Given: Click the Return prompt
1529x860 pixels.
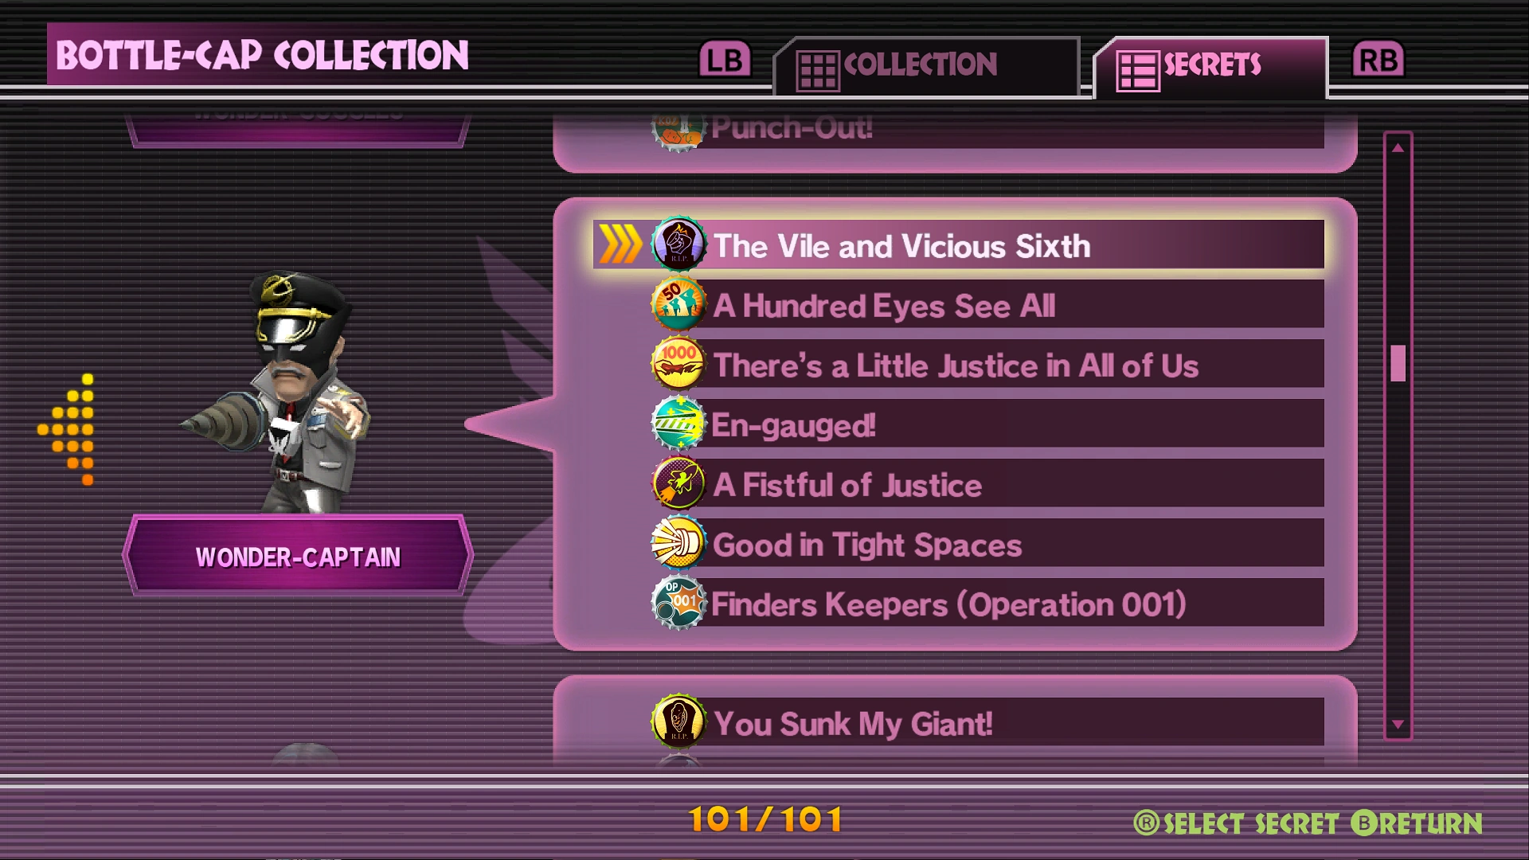Looking at the screenshot, I should 1417,823.
